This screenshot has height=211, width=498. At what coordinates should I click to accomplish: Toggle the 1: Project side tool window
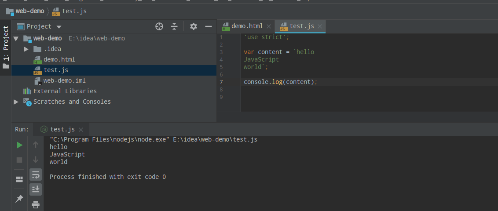[6, 47]
